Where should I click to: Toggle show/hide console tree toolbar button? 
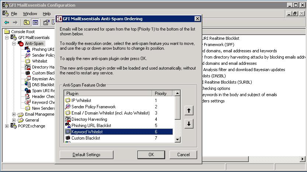pyautogui.click(x=34, y=22)
